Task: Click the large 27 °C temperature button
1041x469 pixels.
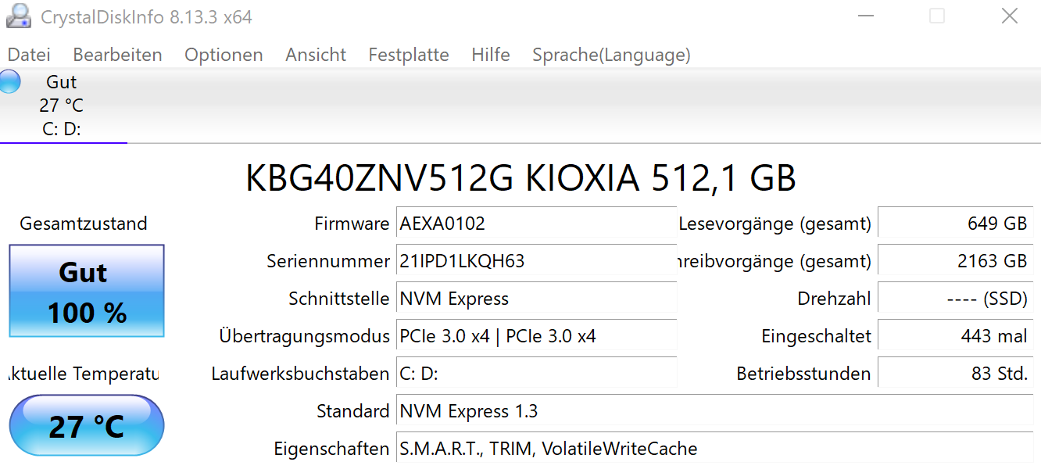Action: [87, 426]
